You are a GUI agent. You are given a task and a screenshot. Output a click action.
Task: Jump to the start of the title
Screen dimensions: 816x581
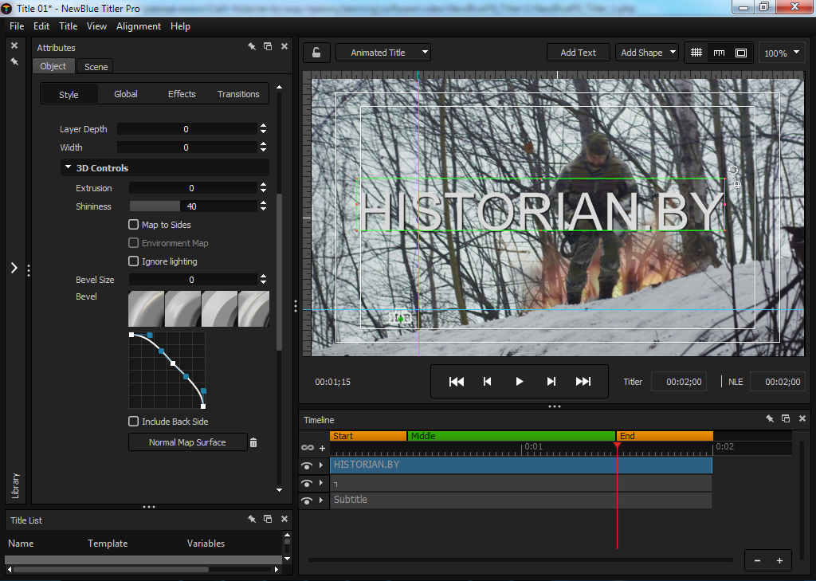point(457,382)
